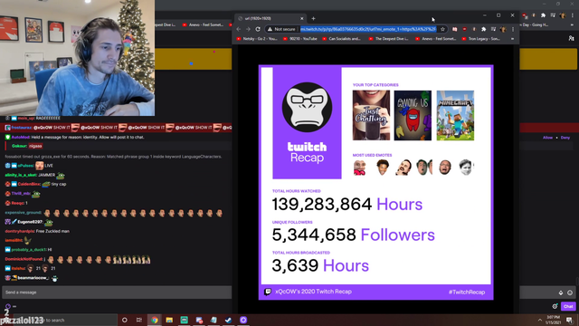This screenshot has height=326, width=579.
Task: Click username 'Eugene8297' in chat
Action: 30,222
